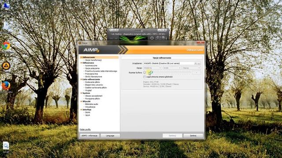Viewport: 282px width, 158px height.
Task: Select Lista odtwarzania category
Action: (91, 79)
